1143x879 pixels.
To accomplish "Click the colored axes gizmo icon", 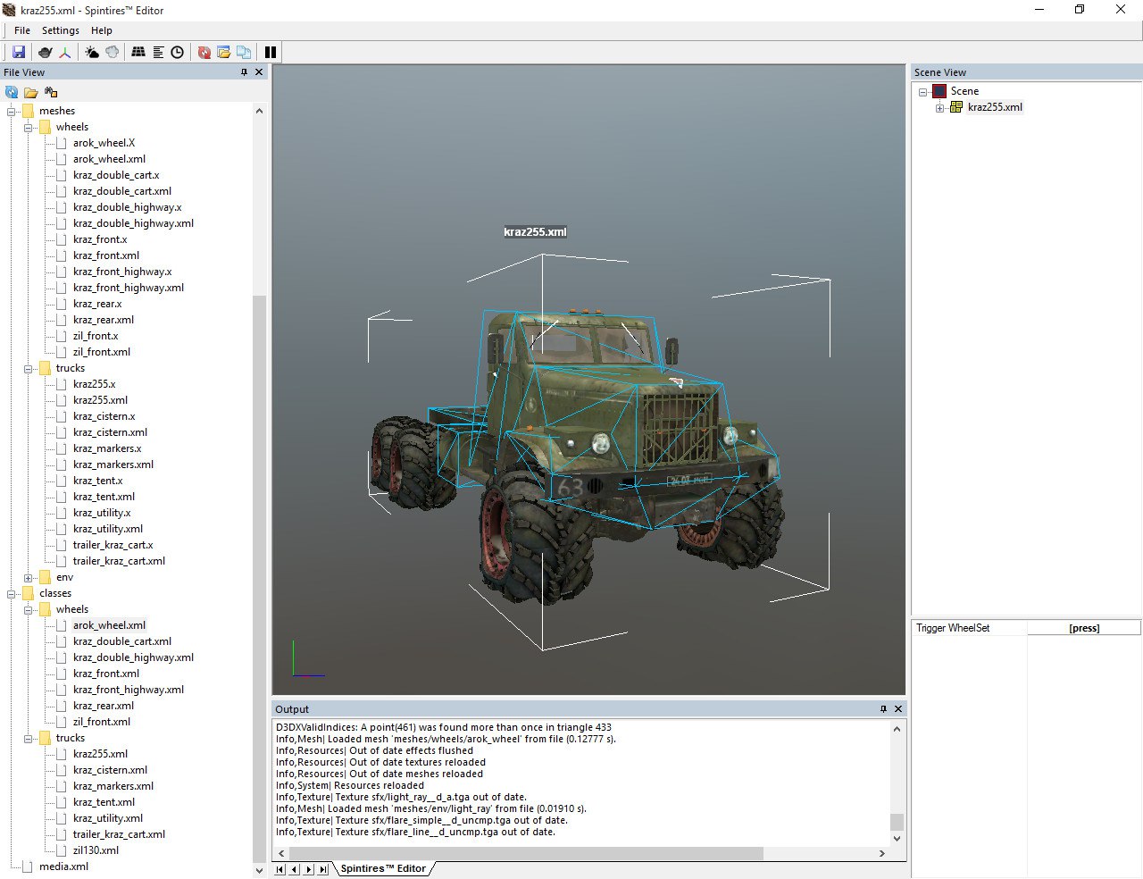I will click(x=65, y=52).
